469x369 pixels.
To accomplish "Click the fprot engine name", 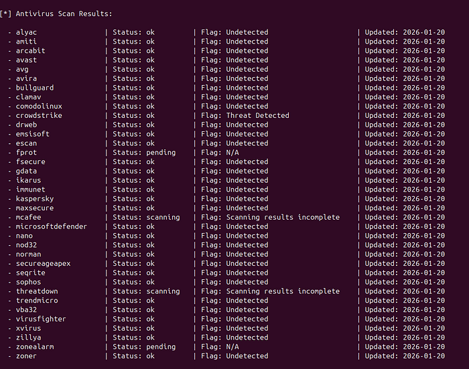I will [26, 153].
